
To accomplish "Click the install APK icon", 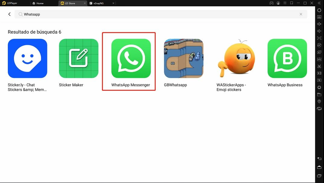I will click(x=319, y=59).
